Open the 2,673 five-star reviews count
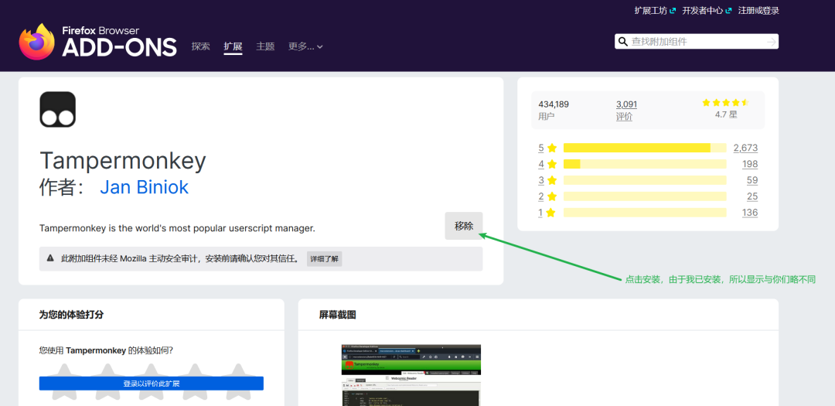Screen dimensions: 835x406 745,148
